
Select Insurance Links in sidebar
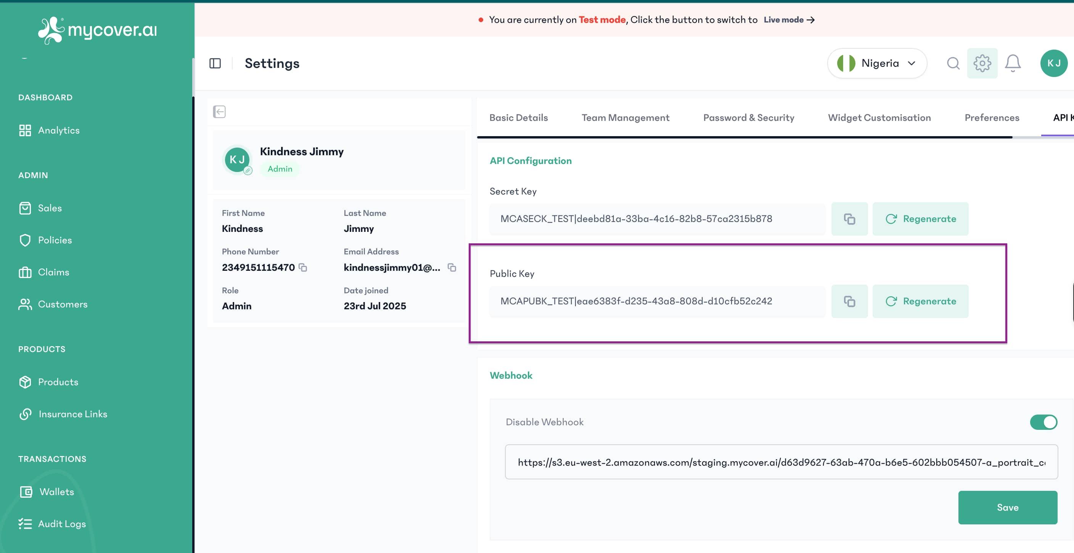72,414
